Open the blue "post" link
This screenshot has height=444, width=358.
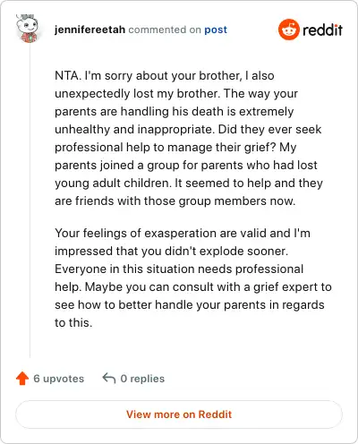[216, 30]
